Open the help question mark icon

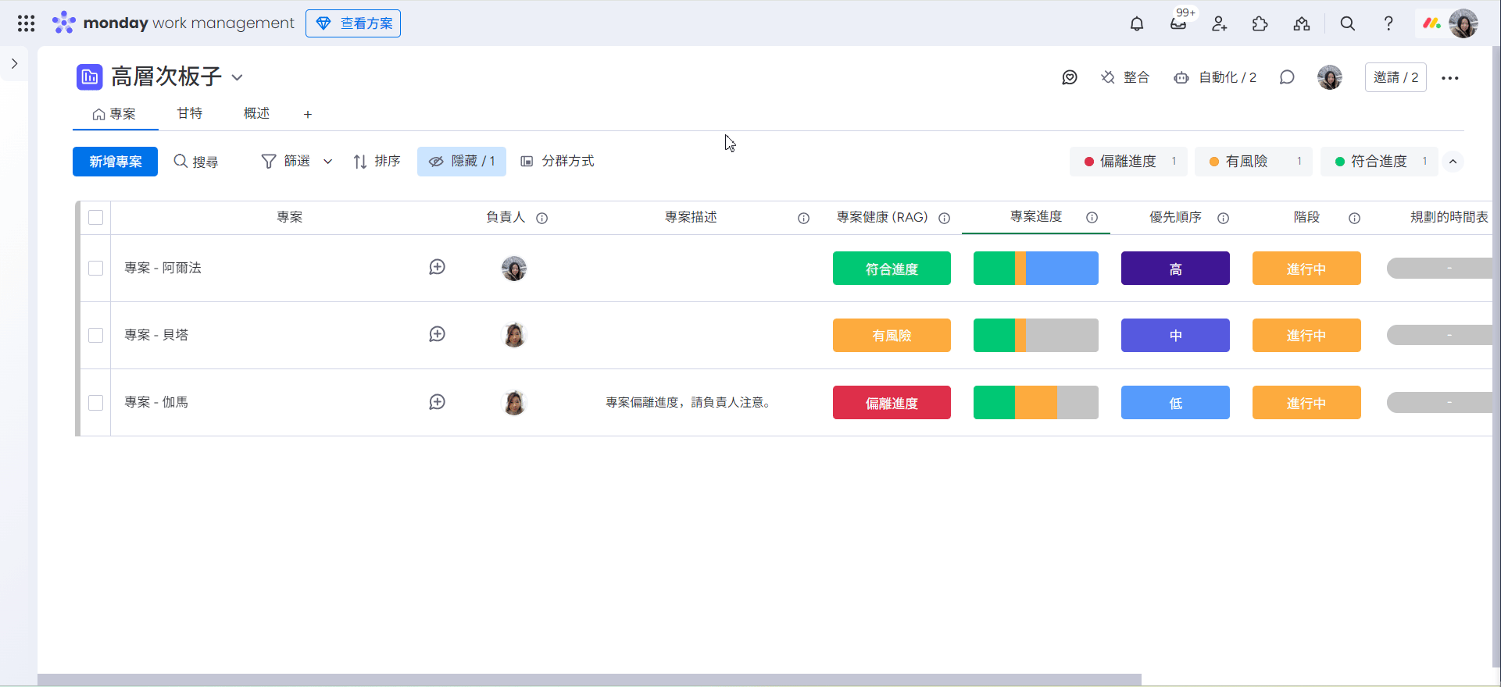pos(1388,23)
